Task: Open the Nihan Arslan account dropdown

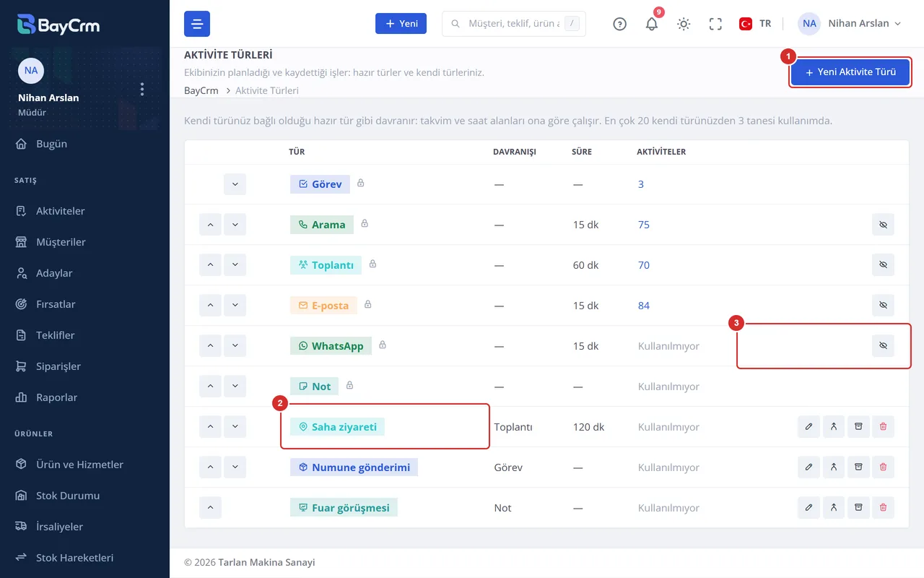Action: pyautogui.click(x=850, y=24)
